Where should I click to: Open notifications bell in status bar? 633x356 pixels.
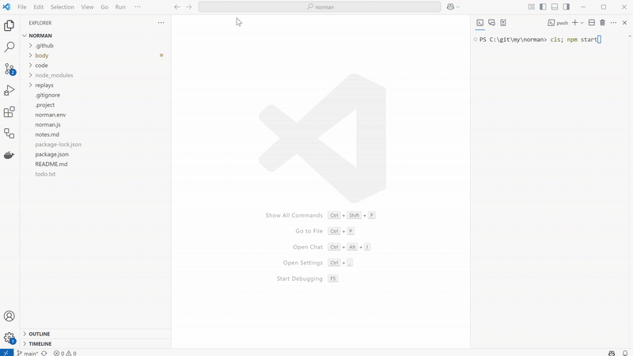(x=625, y=353)
